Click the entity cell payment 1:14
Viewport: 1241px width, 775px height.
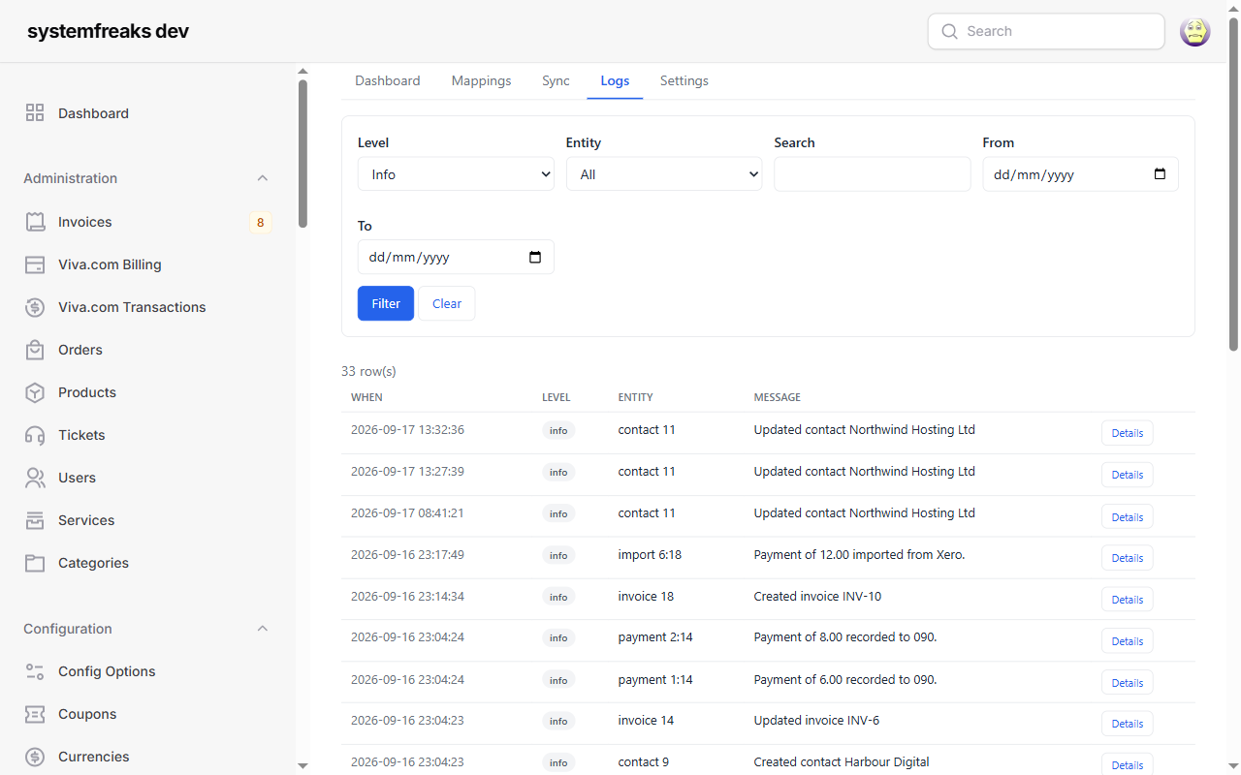point(655,679)
